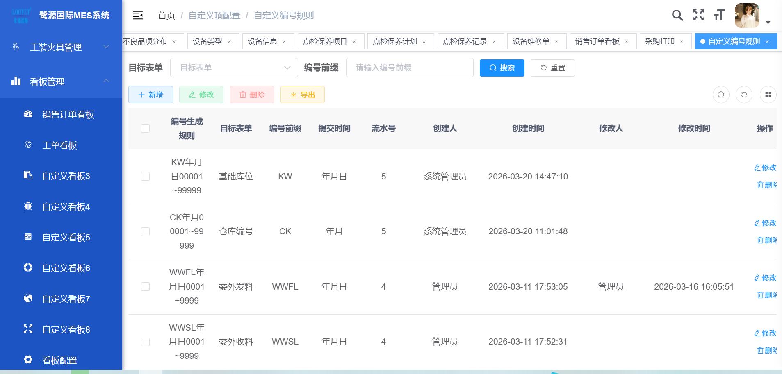The width and height of the screenshot is (782, 374).
Task: Switch to the 点检保养计划 tab
Action: coord(394,41)
